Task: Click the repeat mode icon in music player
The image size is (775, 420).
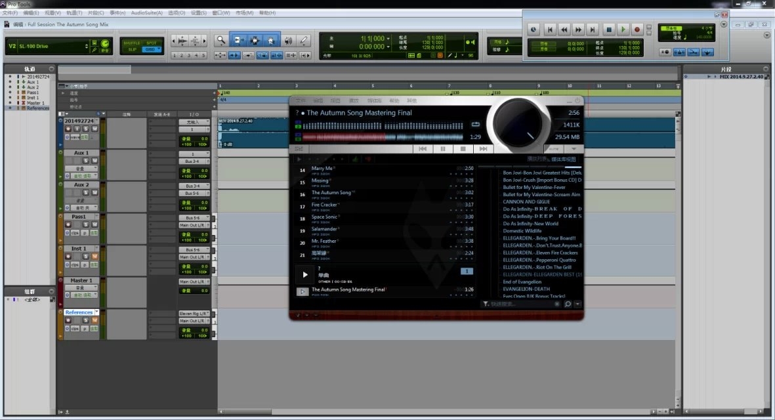Action: click(x=476, y=125)
